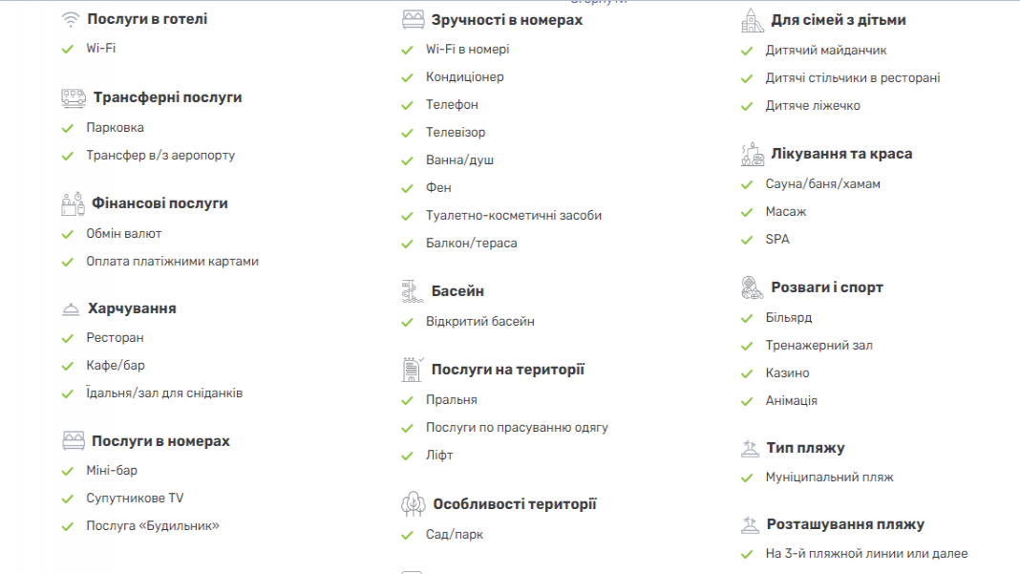Click the Wi-Fi icon beside Послуги в готелі
Viewport: 1020px width, 574px height.
(x=71, y=19)
